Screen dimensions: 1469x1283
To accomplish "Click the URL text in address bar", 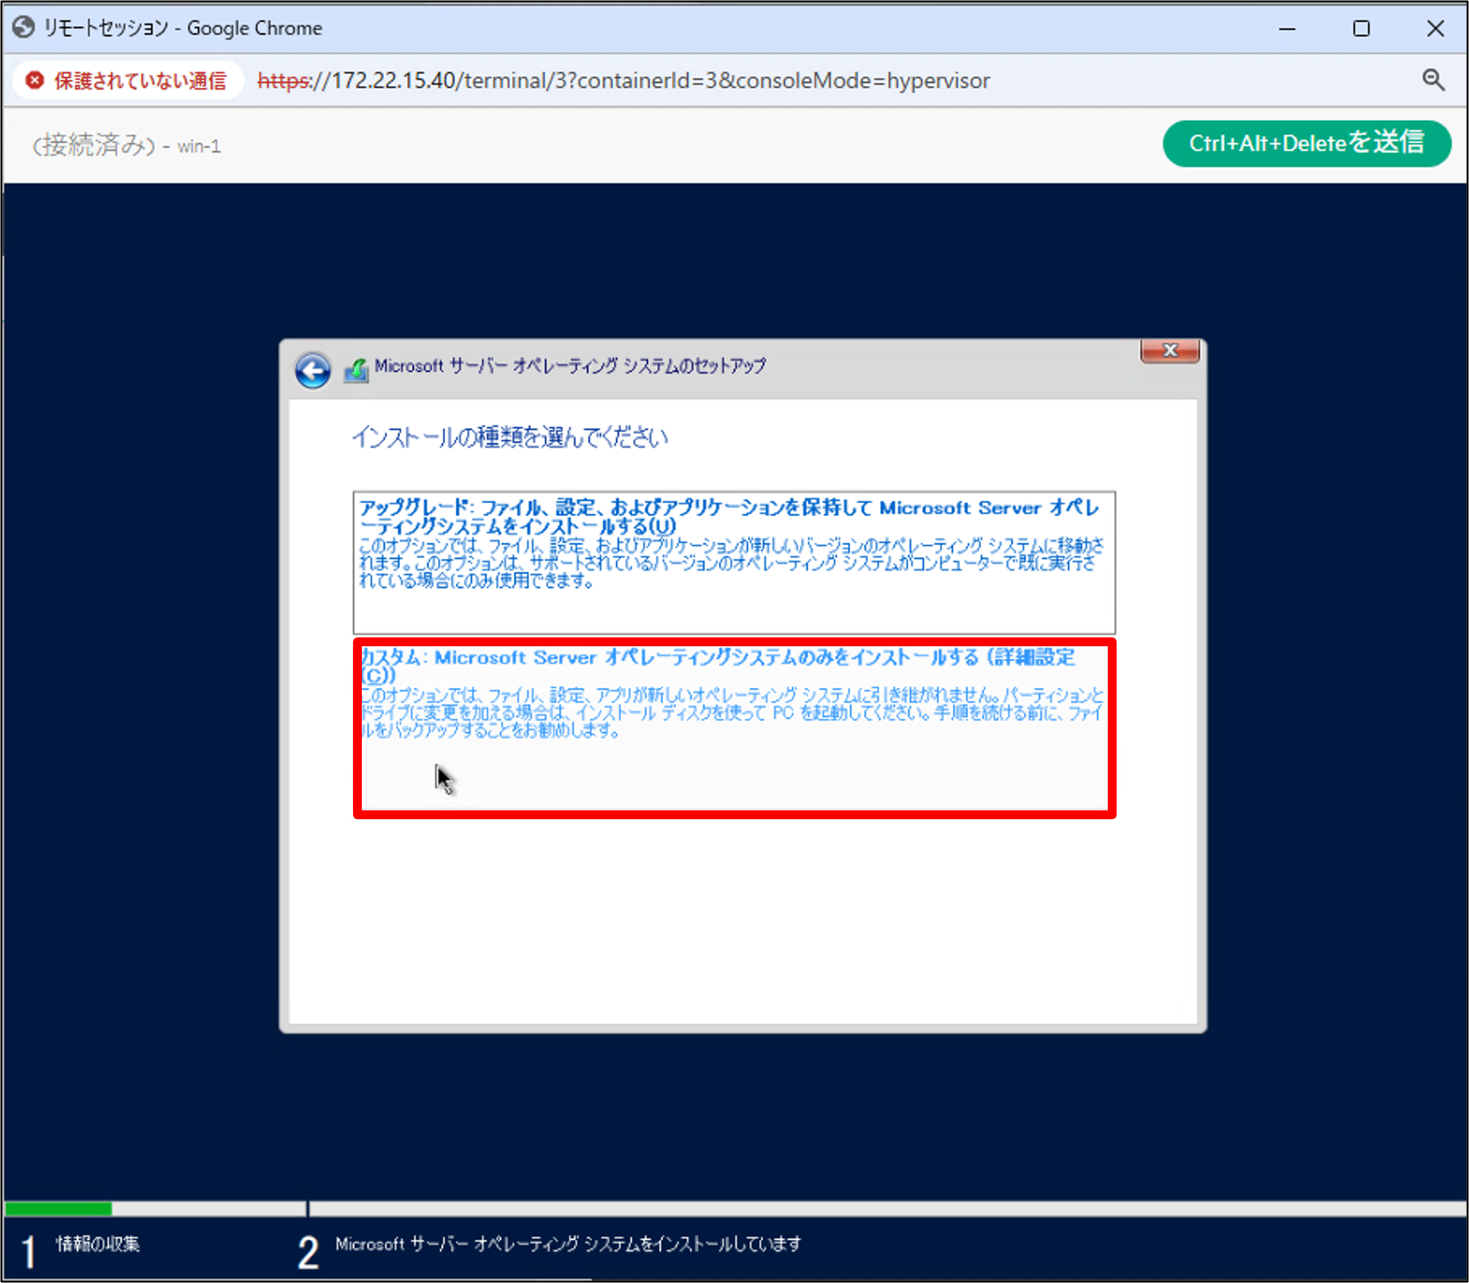I will [x=623, y=80].
